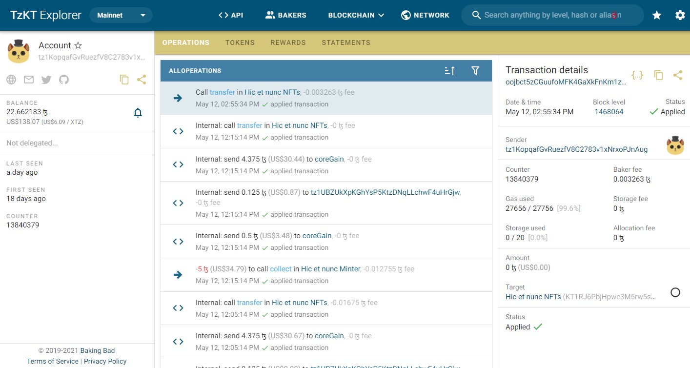
Task: Change the sort order of operations
Action: coord(450,71)
